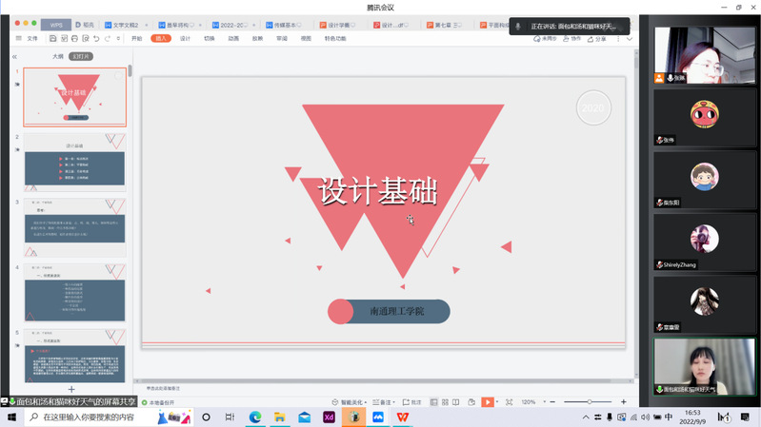Click the 分享 share button
761x427 pixels.
597,39
